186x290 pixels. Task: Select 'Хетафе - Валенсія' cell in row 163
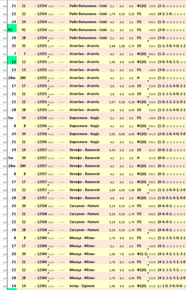(x=85, y=150)
